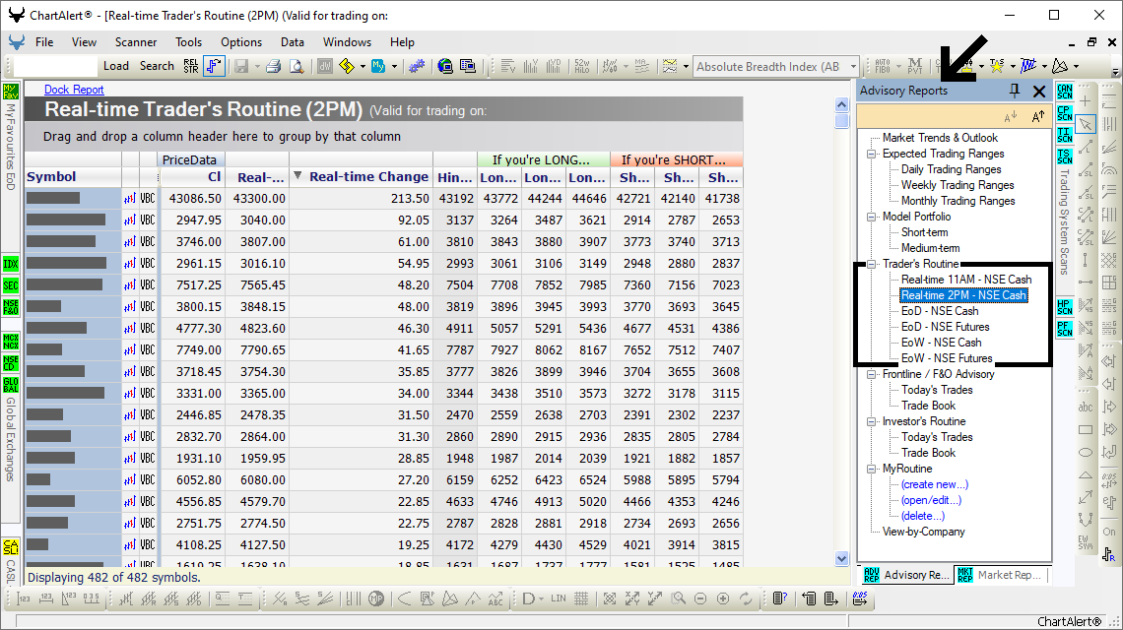Sort Advisory Reports descending with A-down arrow
The image size is (1123, 630).
[x=1011, y=117]
